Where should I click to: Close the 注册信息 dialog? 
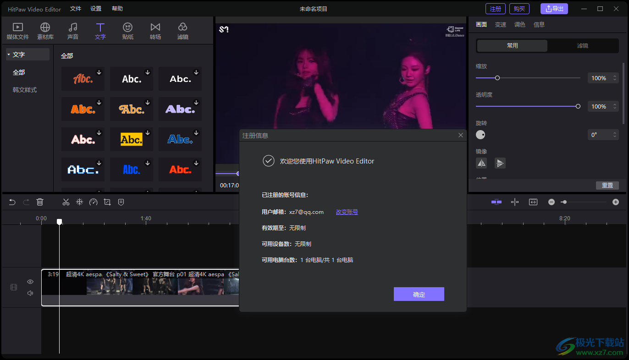[x=461, y=135]
